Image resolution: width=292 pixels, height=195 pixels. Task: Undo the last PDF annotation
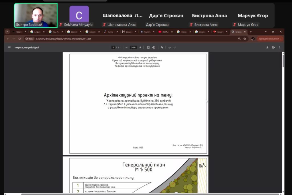point(169,48)
